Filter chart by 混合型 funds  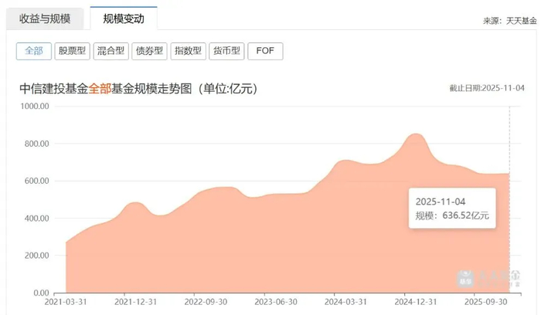pos(111,51)
